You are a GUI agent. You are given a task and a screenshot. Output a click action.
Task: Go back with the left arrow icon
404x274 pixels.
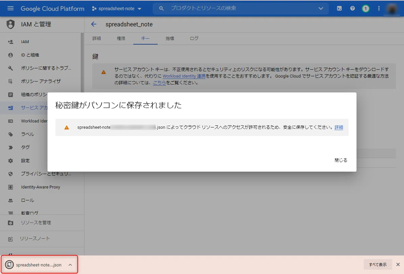point(94,24)
